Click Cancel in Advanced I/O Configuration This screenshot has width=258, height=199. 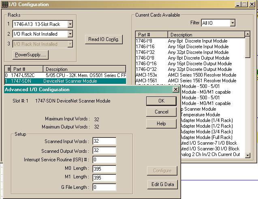[161, 112]
